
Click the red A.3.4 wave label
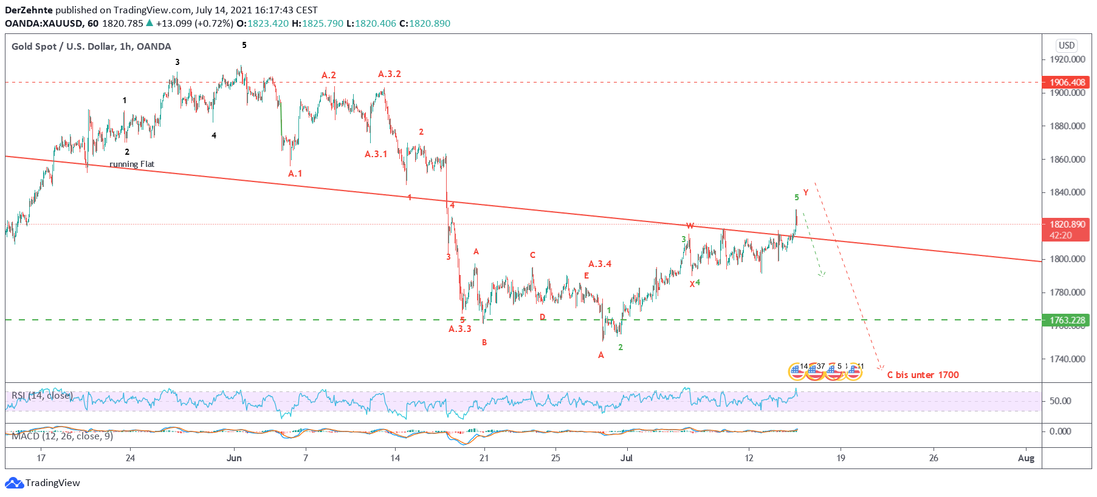(600, 264)
